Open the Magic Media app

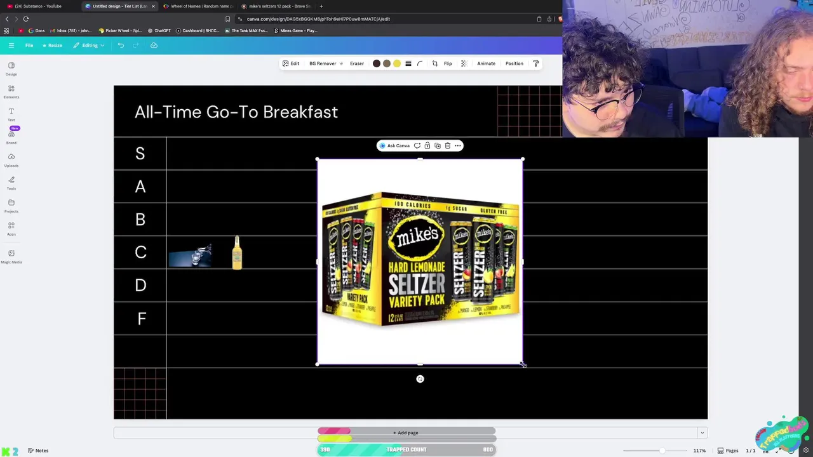[x=11, y=256]
